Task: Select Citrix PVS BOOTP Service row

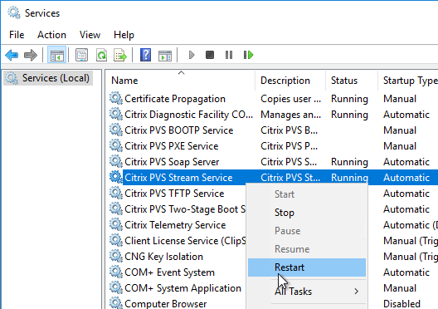Action: [179, 130]
